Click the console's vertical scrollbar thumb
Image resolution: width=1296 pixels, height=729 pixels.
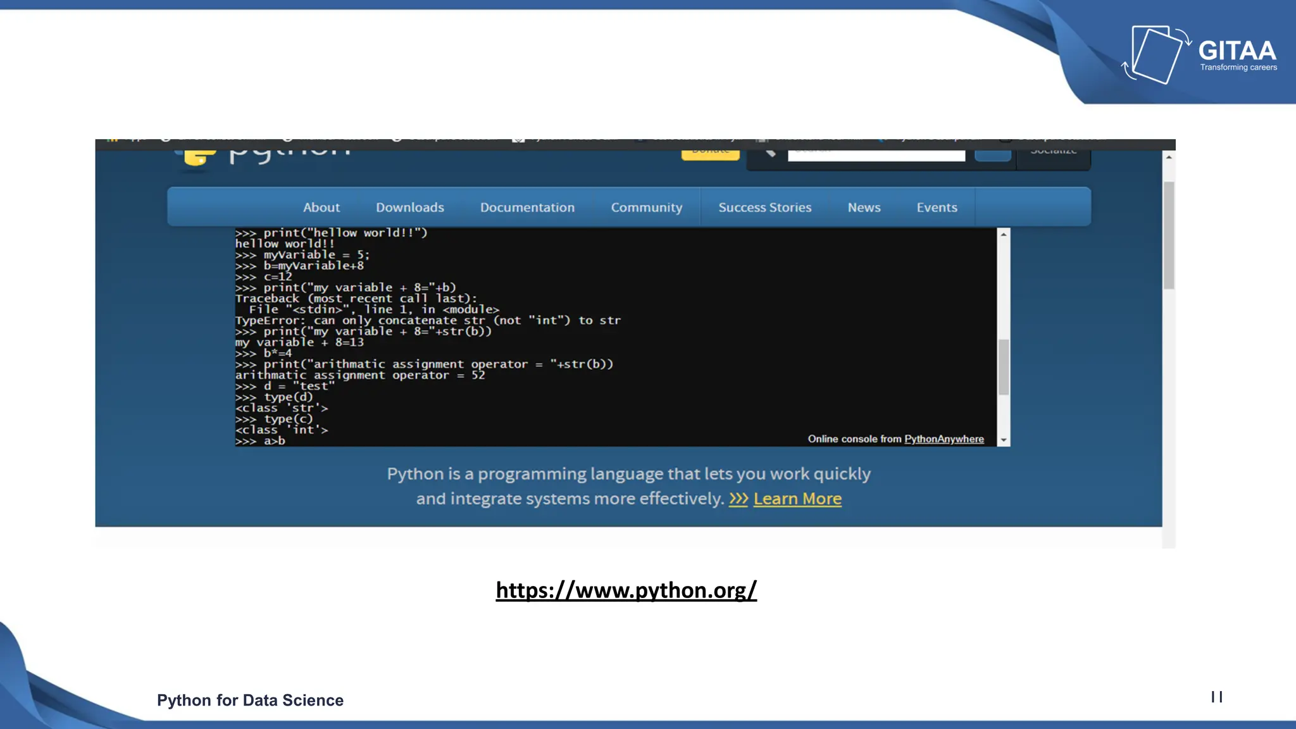tap(1004, 367)
